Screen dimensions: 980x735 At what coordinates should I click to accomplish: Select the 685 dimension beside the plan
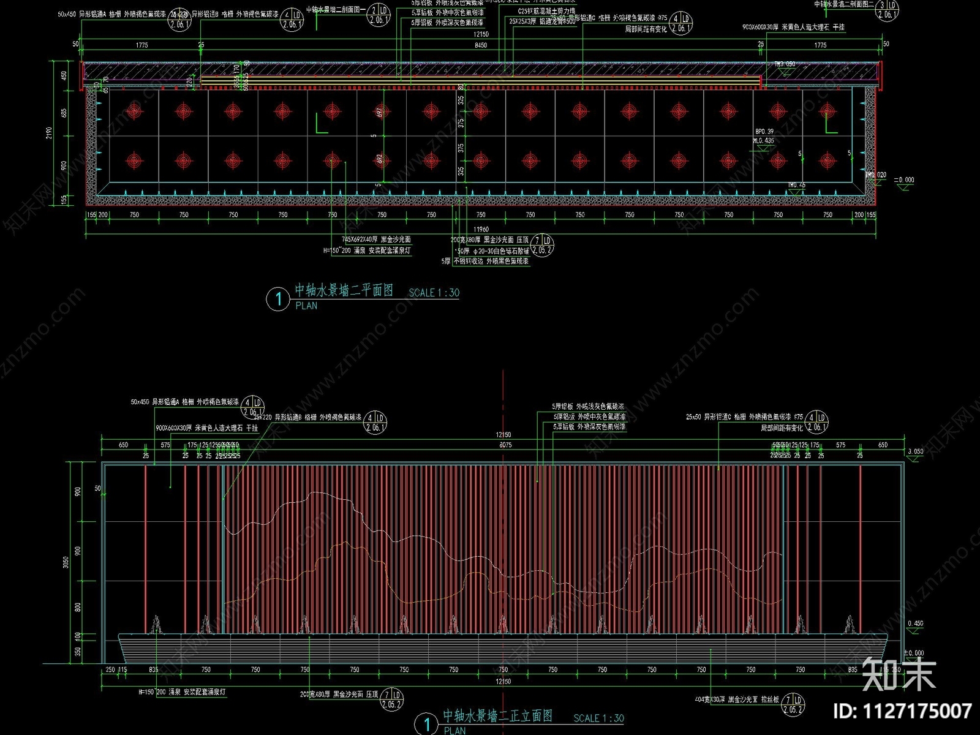[64, 113]
